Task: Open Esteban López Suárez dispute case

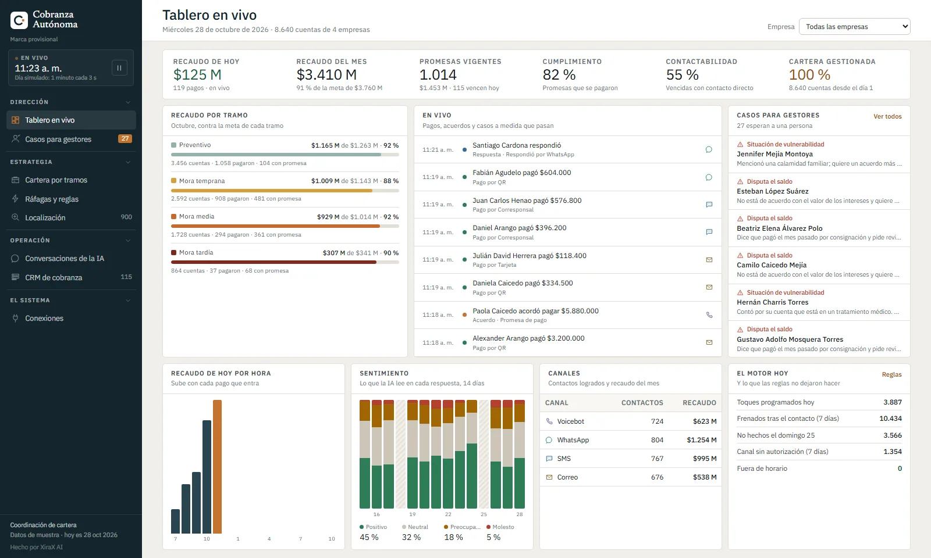Action: point(819,191)
